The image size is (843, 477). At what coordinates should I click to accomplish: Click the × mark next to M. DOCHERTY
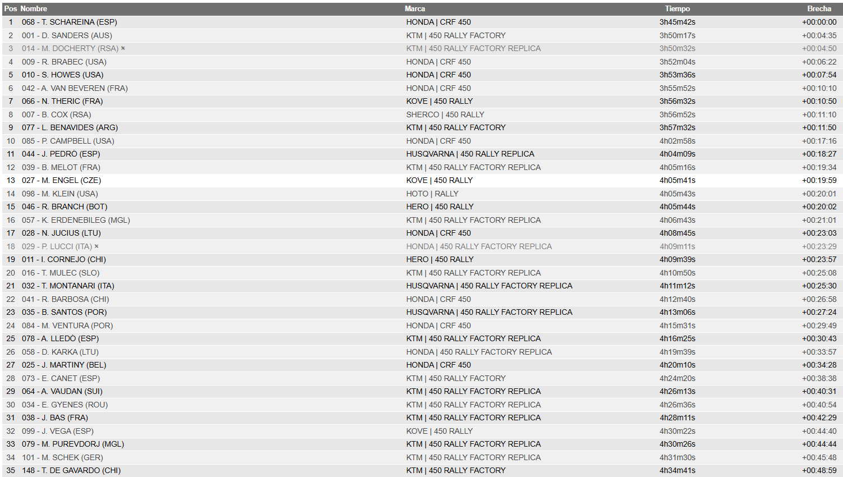123,48
